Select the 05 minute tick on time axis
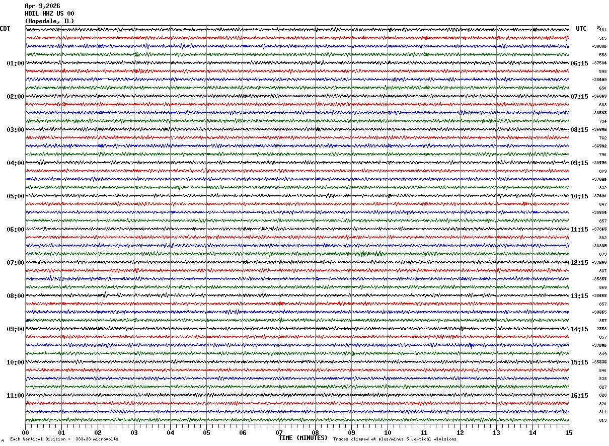609x446 pixels. [x=206, y=432]
